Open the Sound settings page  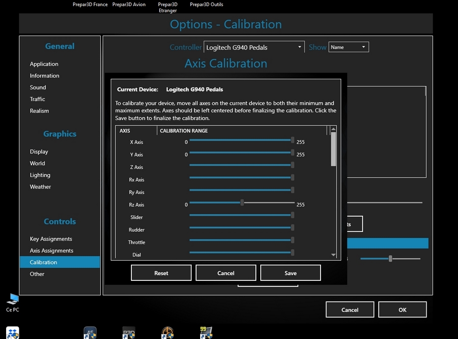(38, 87)
